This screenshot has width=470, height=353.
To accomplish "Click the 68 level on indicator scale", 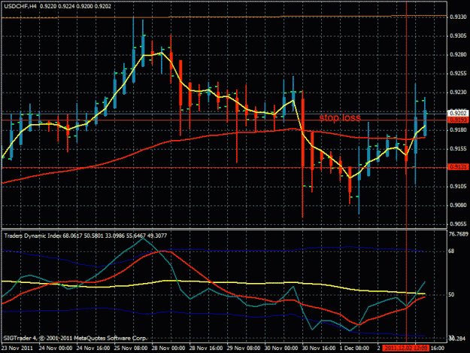I will coord(452,251).
